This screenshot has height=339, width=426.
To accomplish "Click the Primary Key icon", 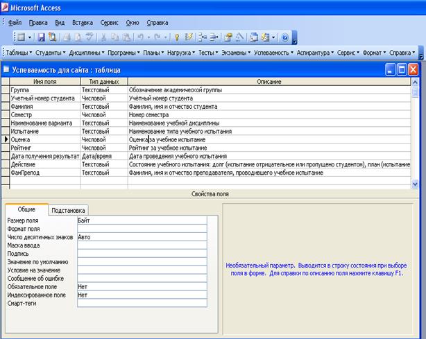I will pos(177,37).
